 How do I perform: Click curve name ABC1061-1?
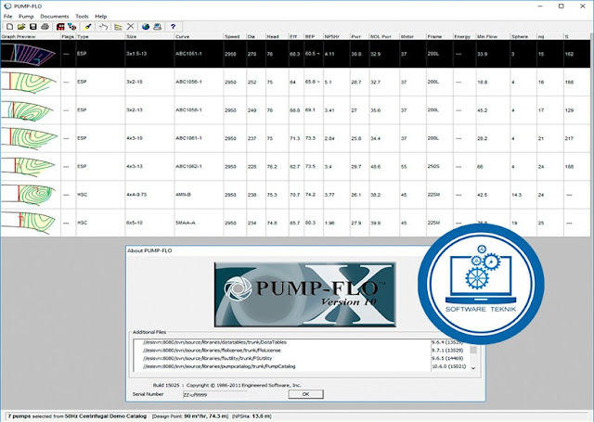pos(188,138)
